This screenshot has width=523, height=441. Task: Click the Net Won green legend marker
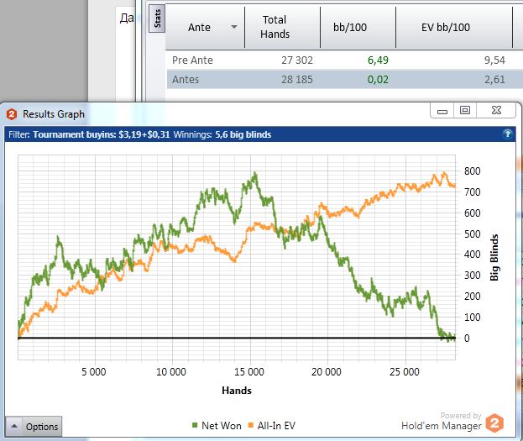tap(195, 425)
